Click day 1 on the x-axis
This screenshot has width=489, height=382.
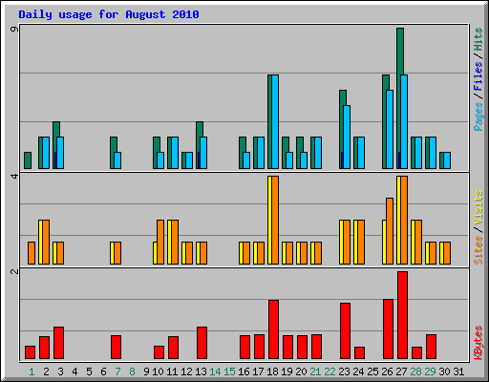(x=32, y=371)
